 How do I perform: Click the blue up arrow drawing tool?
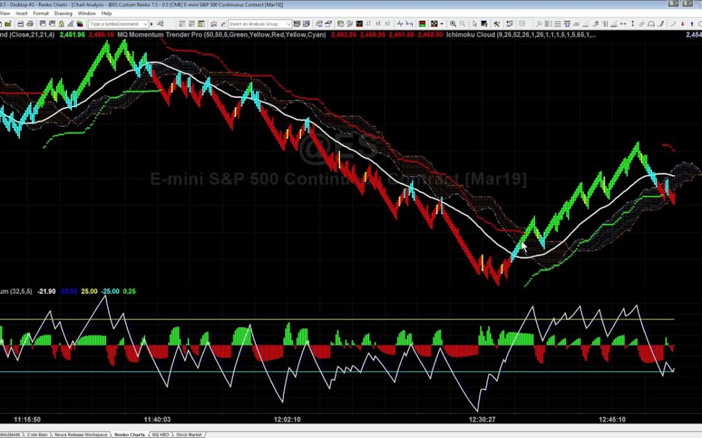point(692,24)
